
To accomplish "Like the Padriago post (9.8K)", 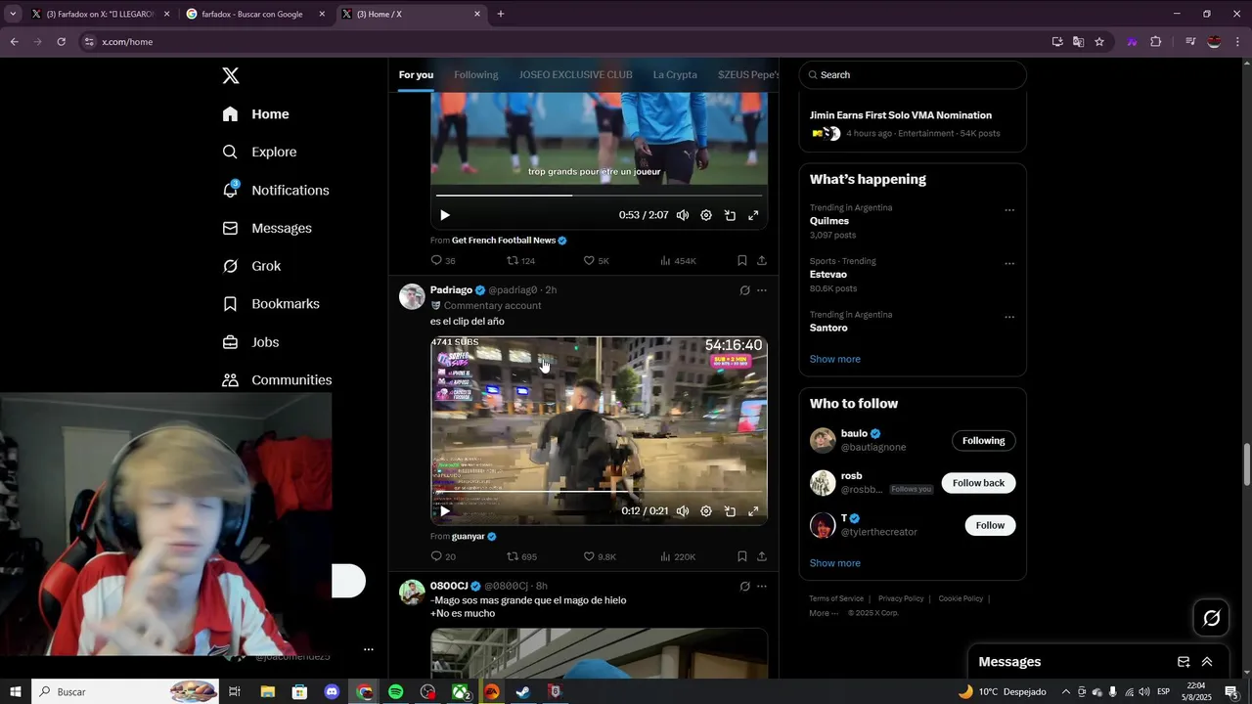I will (x=600, y=556).
